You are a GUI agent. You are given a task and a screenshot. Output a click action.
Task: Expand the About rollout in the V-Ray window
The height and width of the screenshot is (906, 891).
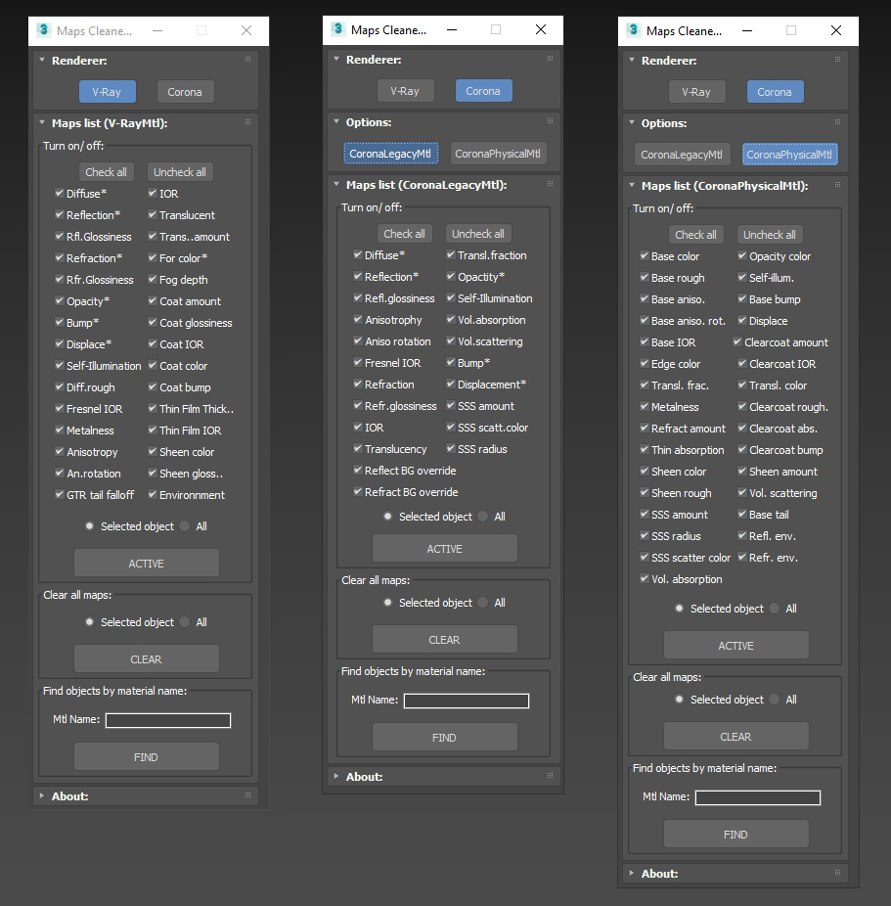(68, 795)
